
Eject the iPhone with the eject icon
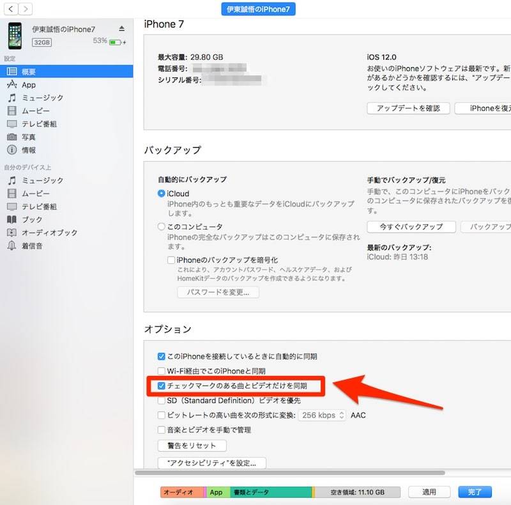click(121, 29)
